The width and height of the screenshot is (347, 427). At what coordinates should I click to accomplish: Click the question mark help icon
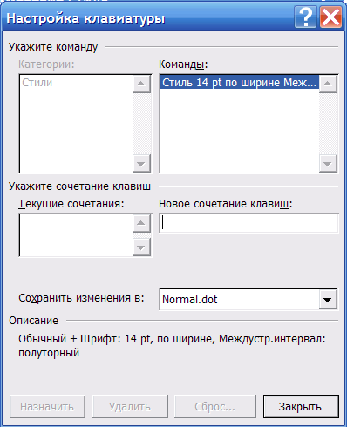305,17
